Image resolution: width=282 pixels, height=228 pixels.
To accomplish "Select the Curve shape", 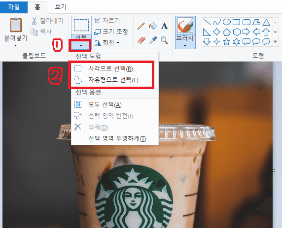I will [217, 22].
